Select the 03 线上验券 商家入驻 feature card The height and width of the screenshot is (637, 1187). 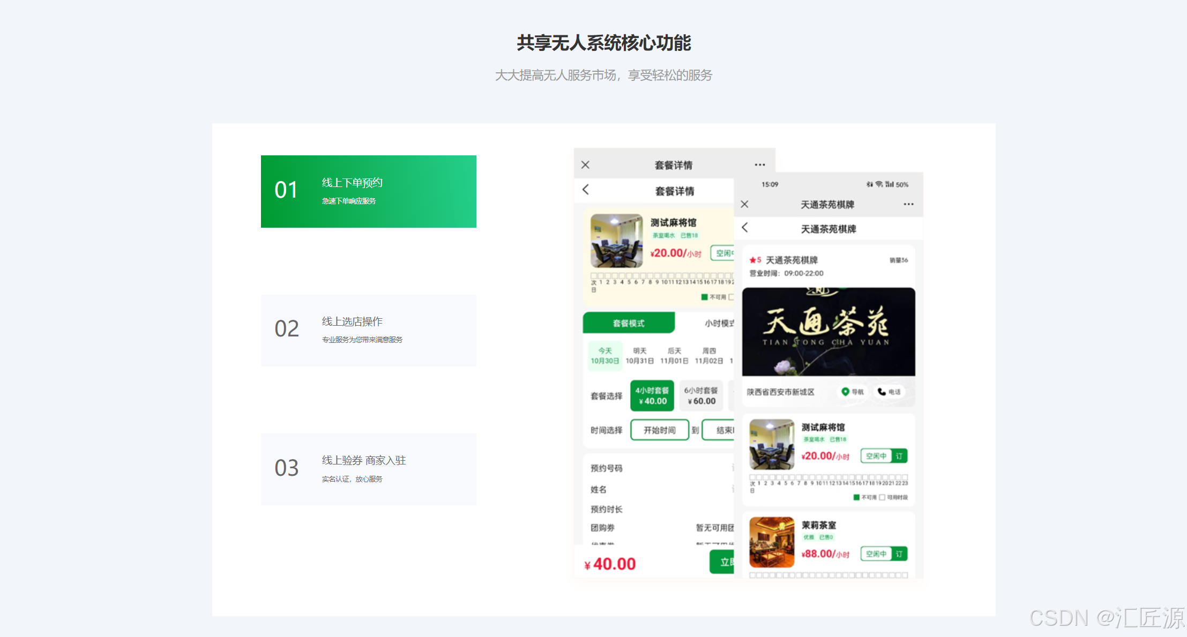(368, 469)
